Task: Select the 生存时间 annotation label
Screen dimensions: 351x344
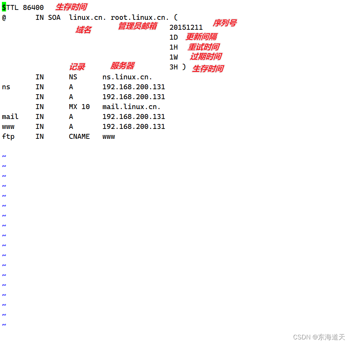Action: pyautogui.click(x=71, y=6)
